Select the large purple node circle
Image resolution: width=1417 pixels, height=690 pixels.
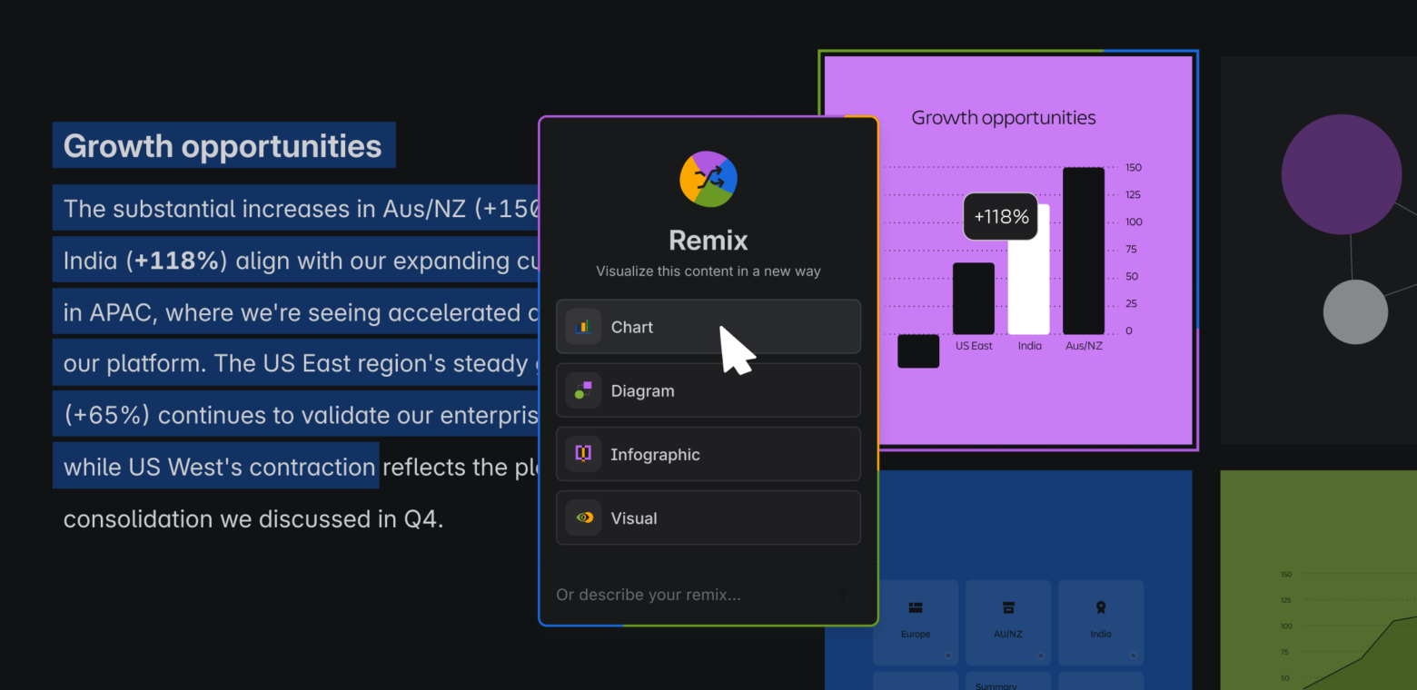click(1342, 174)
